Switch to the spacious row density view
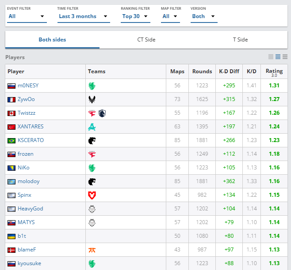Image resolution: width=291 pixels, height=270 pixels. 285,57
